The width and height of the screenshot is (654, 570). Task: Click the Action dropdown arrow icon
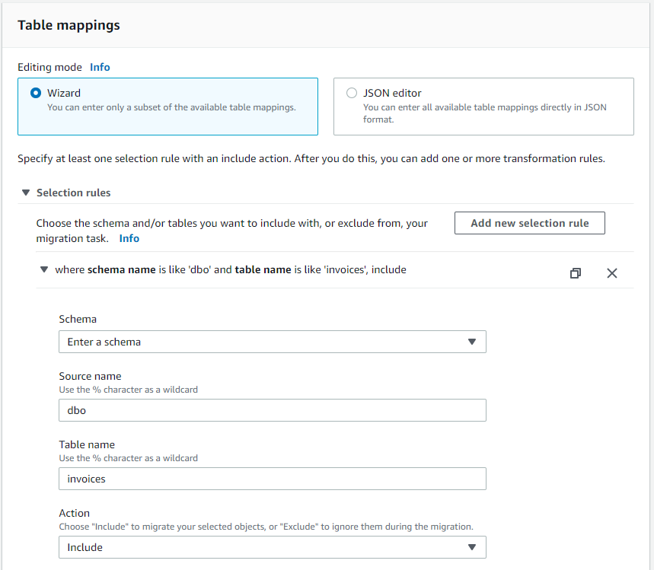(x=472, y=547)
